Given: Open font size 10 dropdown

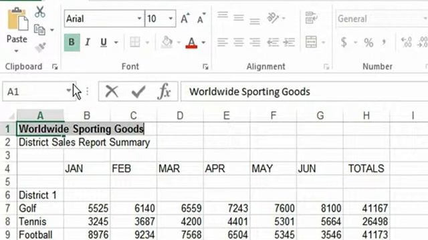Looking at the screenshot, I should coord(171,19).
